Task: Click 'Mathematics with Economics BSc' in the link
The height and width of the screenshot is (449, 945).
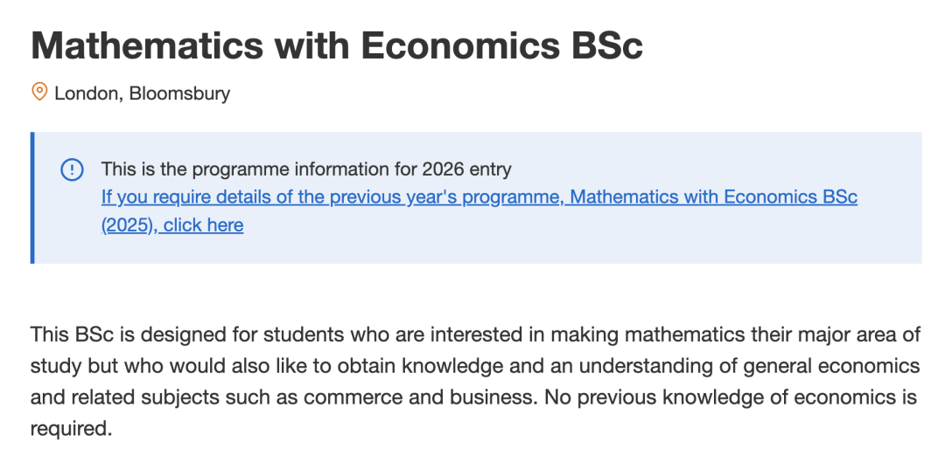Action: pyautogui.click(x=714, y=197)
